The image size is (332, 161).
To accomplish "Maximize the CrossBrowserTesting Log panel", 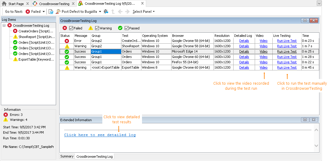I will (x=305, y=20).
